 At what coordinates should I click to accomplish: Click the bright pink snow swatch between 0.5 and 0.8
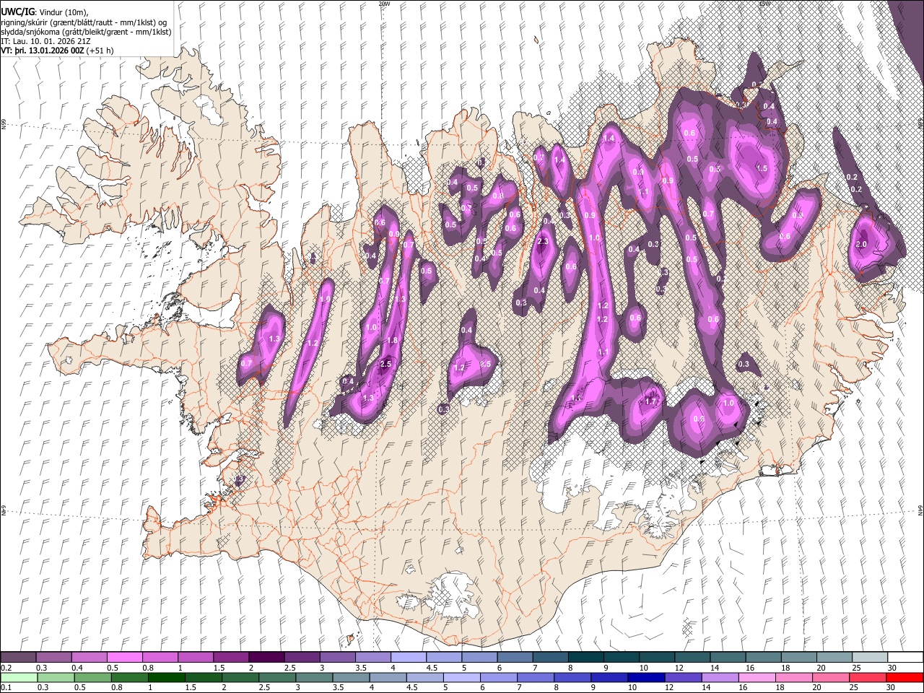[124, 657]
